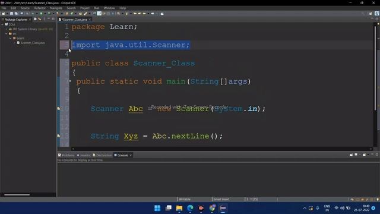The width and height of the screenshot is (380, 214).
Task: Toggle Link with Editor in Package Explorer
Action: click(x=40, y=19)
